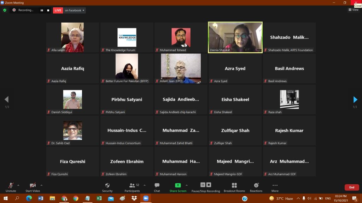Viewport: 362px width, 203px height.
Task: Expand audio options arrow beside Unmute
Action: click(18, 185)
